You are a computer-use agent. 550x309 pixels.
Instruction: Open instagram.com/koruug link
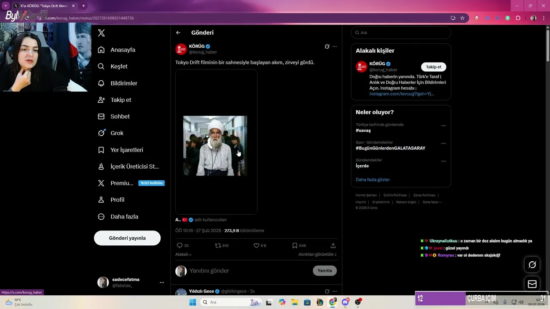coord(402,94)
